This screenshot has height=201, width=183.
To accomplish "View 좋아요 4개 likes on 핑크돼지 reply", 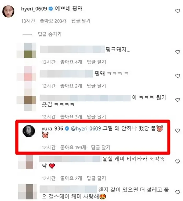I will (71, 62).
